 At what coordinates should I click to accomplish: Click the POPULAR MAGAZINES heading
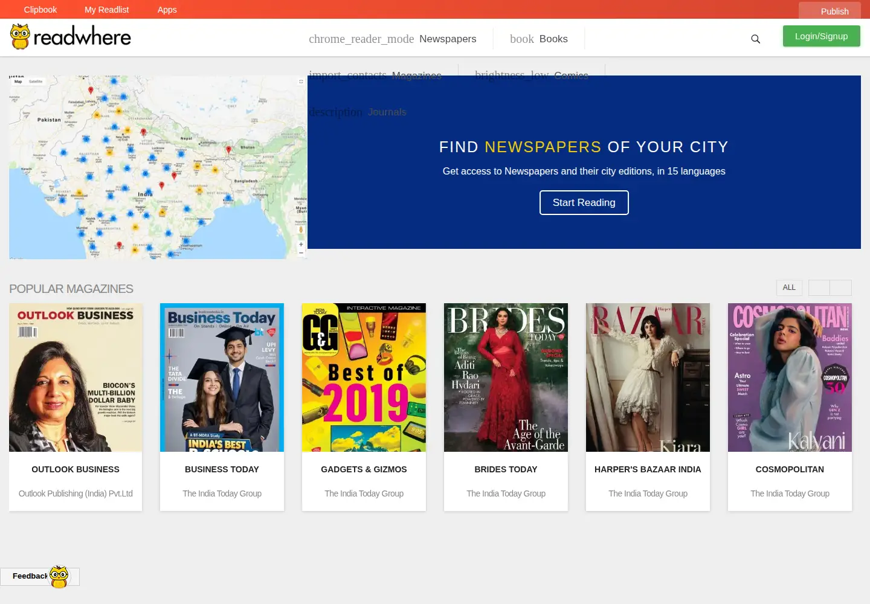71,289
